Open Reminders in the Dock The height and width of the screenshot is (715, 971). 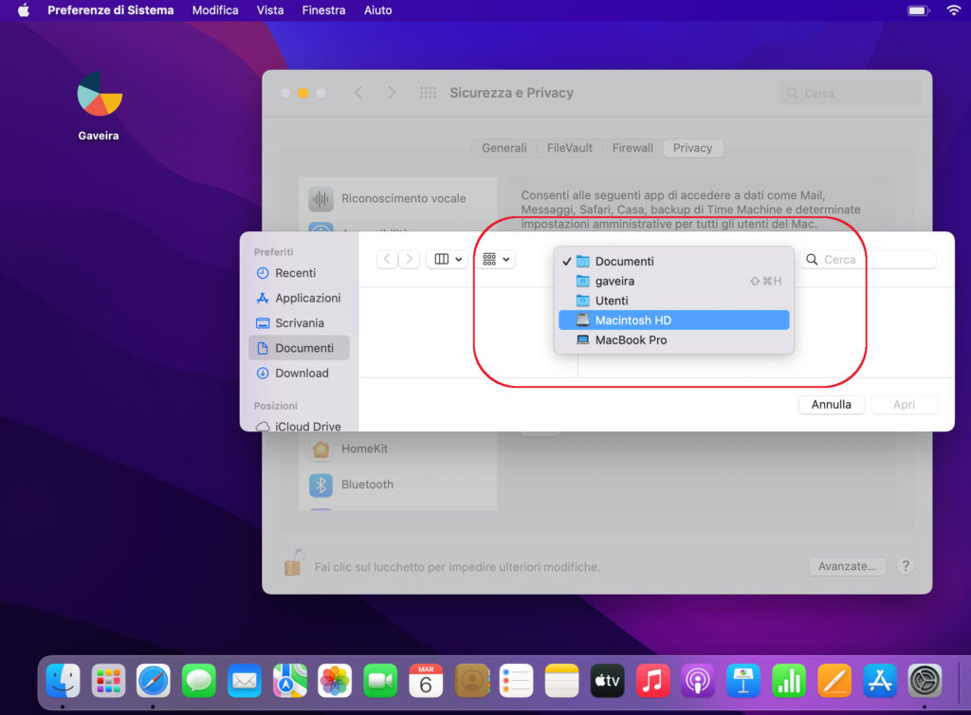click(x=517, y=680)
